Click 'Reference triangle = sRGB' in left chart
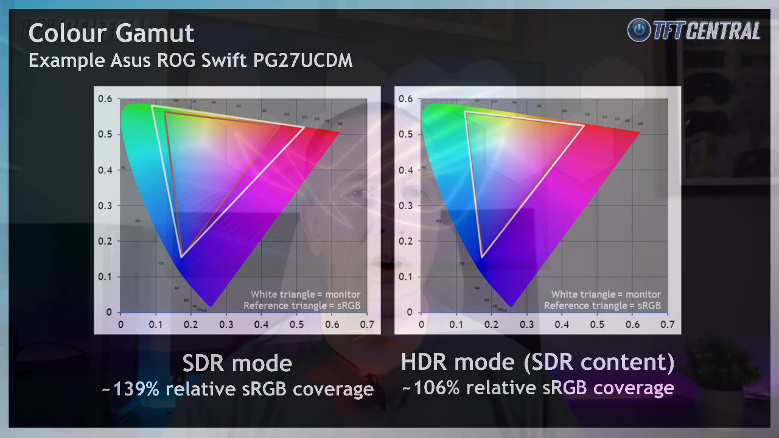 click(x=302, y=305)
